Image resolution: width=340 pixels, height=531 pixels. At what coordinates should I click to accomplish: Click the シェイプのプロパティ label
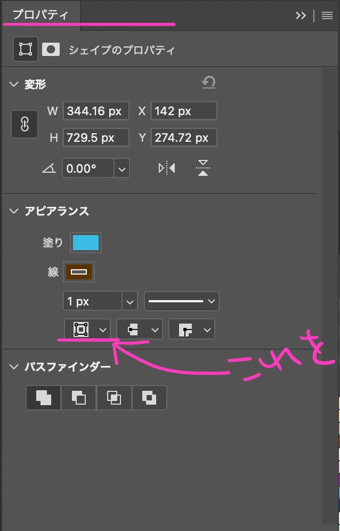[122, 50]
